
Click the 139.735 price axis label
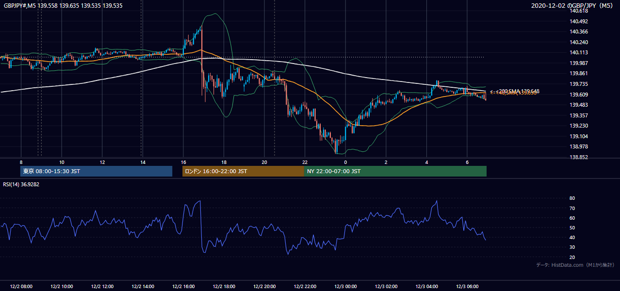579,84
